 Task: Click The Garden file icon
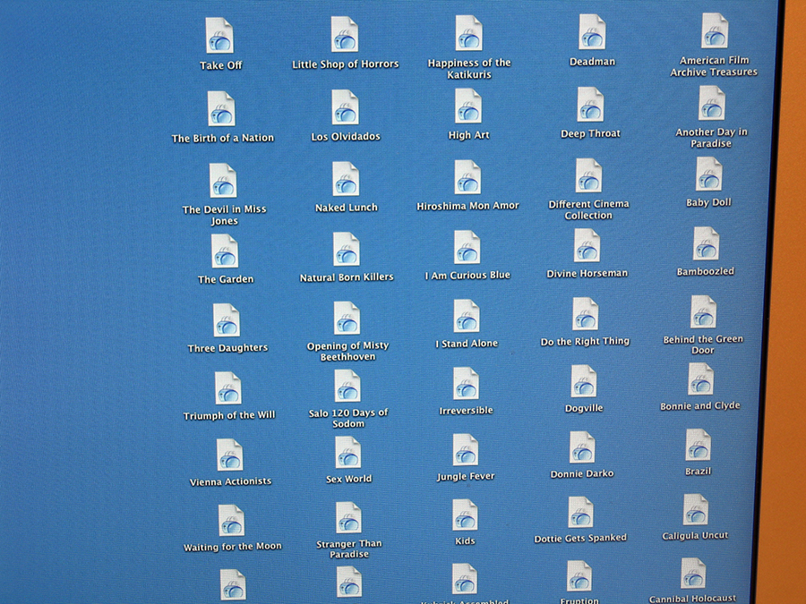[x=225, y=251]
